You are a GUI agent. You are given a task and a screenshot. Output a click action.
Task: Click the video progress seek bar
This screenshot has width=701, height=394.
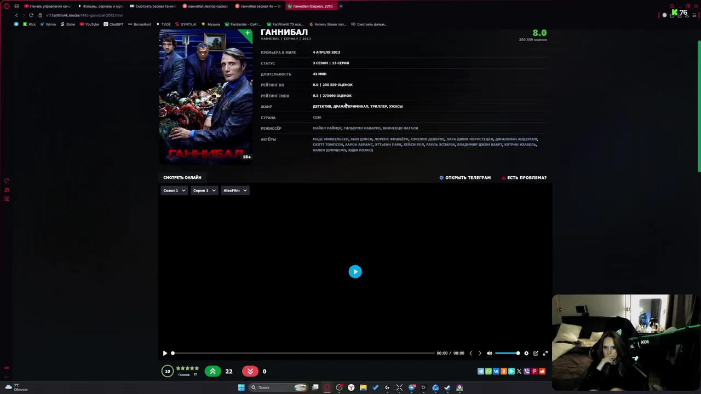pyautogui.click(x=303, y=353)
